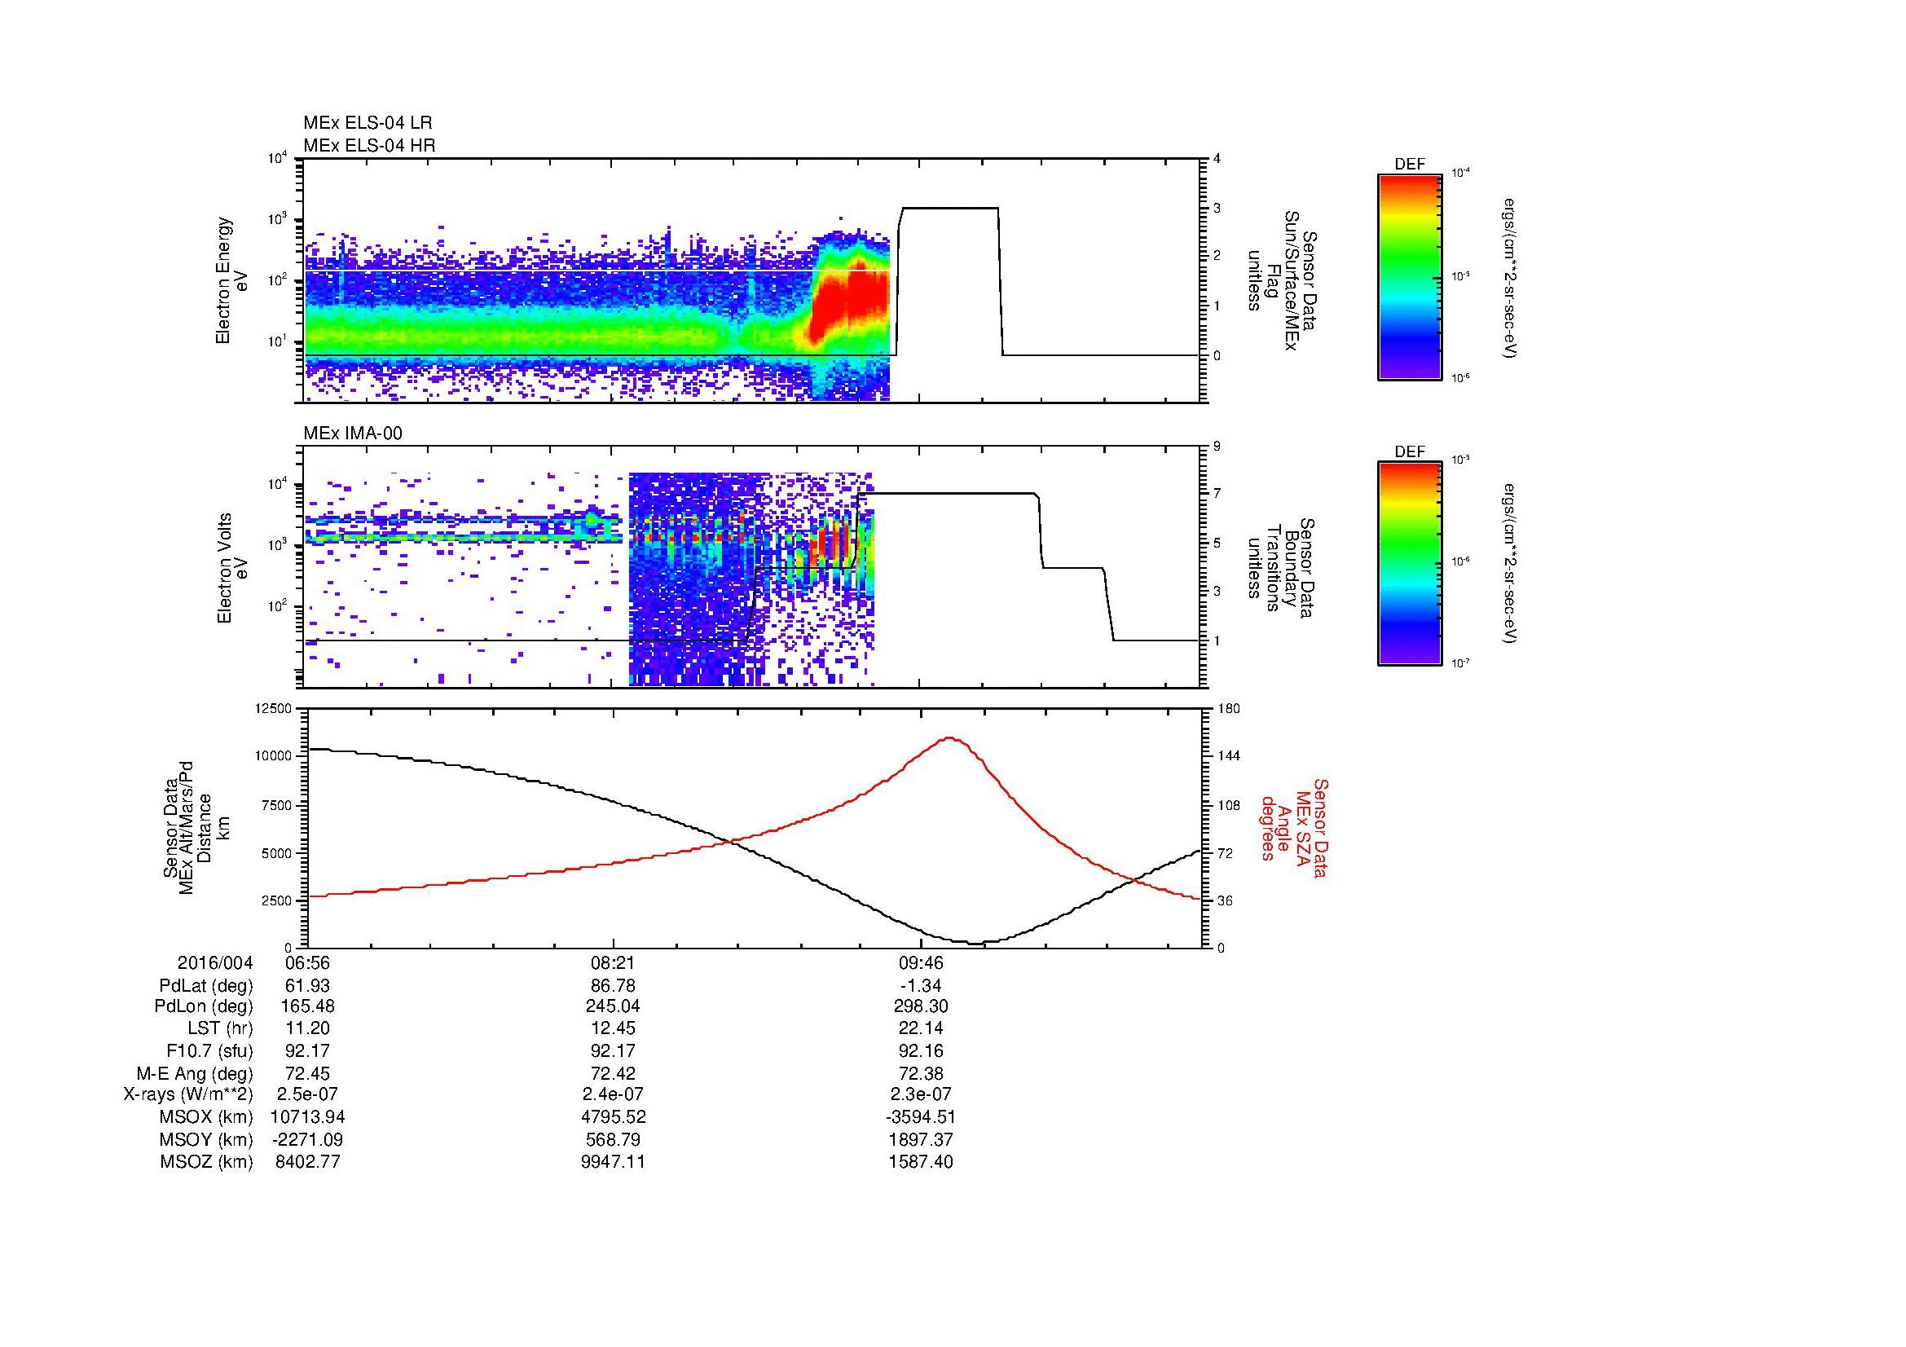Click the 'MEx IMA-00' panel title
Screen dimensions: 1906x1347
[x=353, y=434]
